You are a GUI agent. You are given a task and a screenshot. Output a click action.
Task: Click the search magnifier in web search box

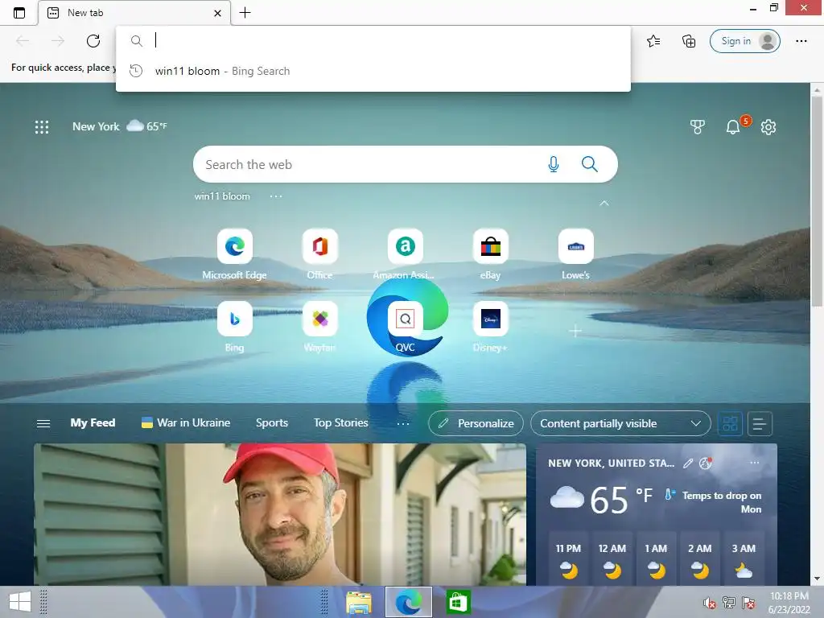point(590,164)
